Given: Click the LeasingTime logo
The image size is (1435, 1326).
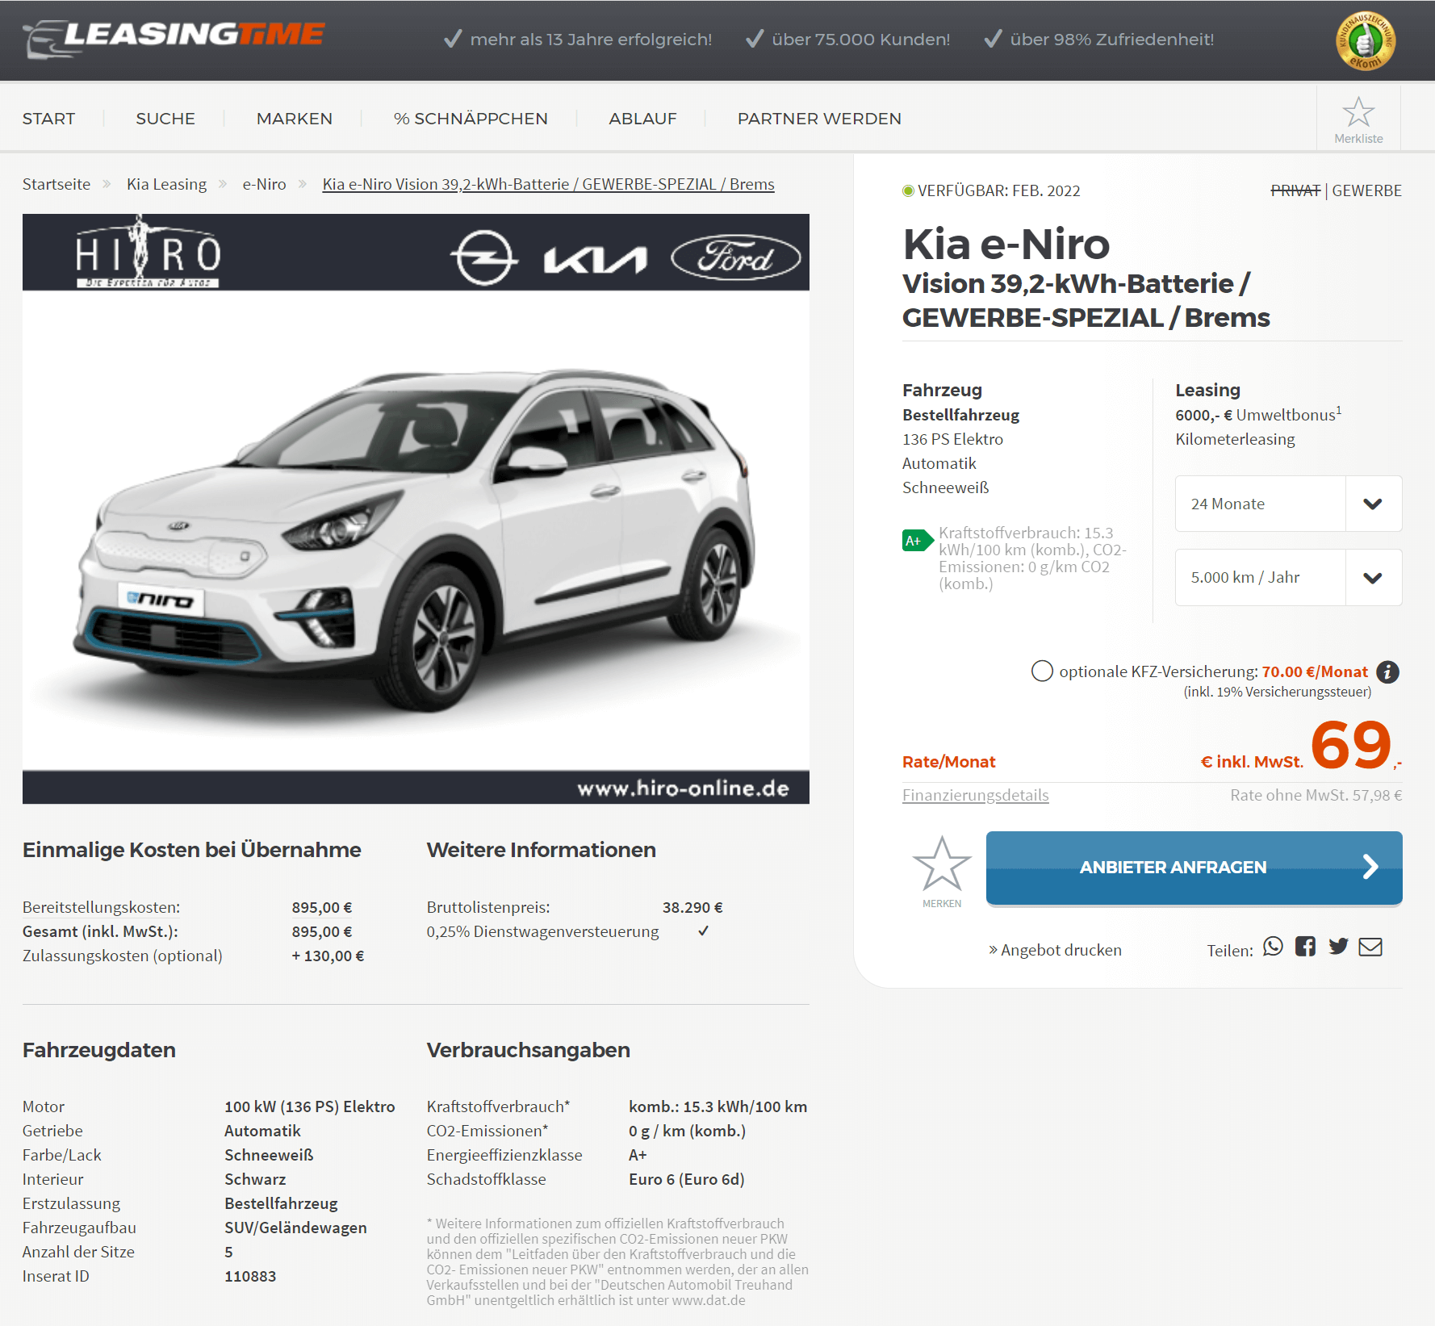Looking at the screenshot, I should click(174, 38).
